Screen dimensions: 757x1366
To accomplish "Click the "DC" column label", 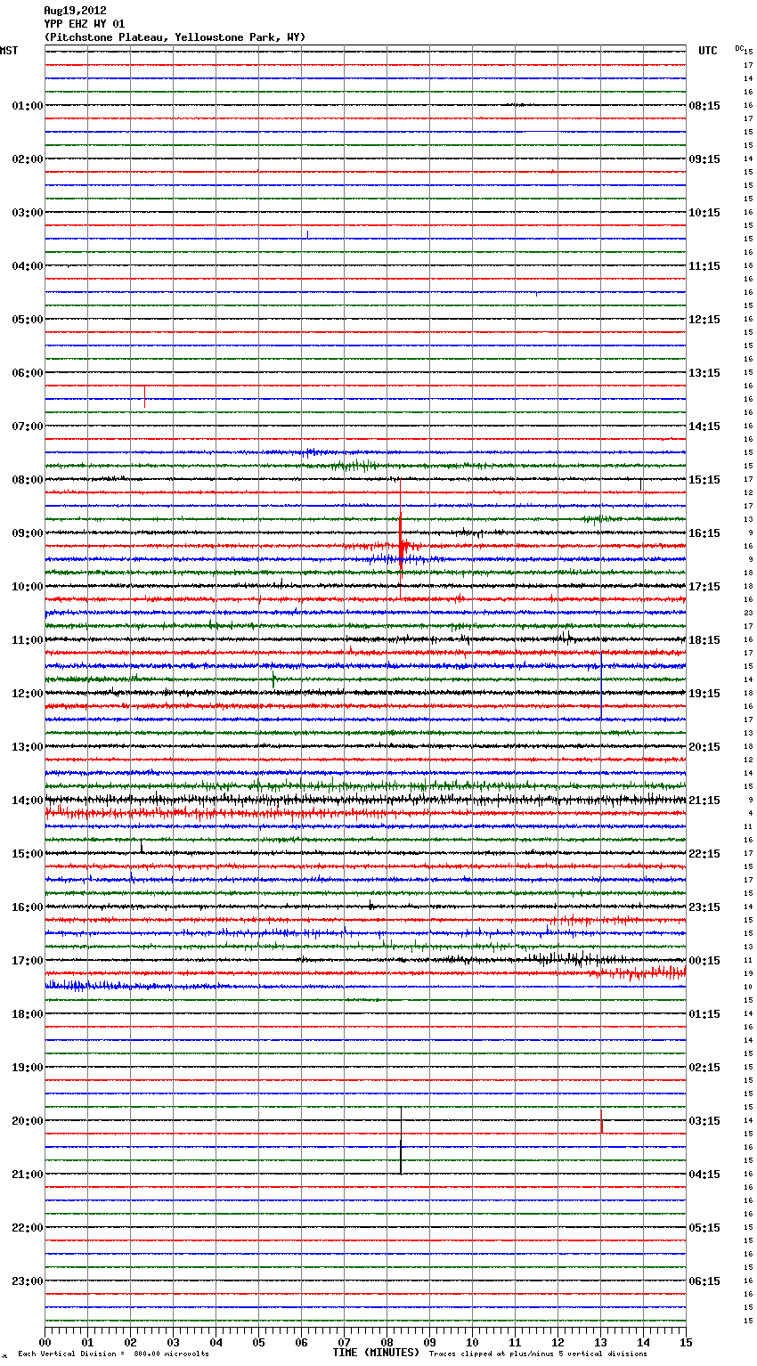I will pos(739,48).
